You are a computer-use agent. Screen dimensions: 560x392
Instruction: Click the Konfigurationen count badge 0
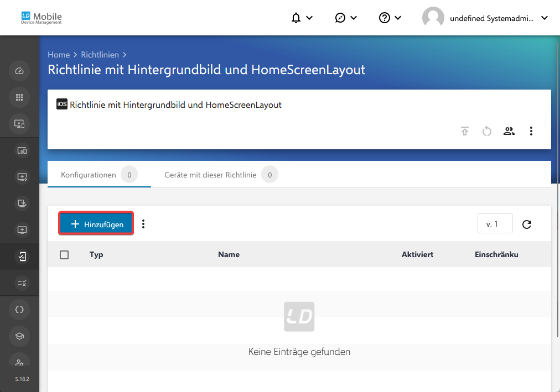pyautogui.click(x=129, y=175)
